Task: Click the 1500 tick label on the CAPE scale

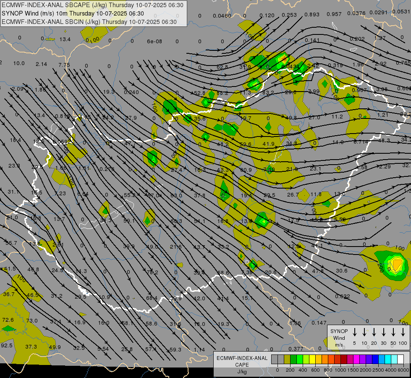Action: coord(353,370)
